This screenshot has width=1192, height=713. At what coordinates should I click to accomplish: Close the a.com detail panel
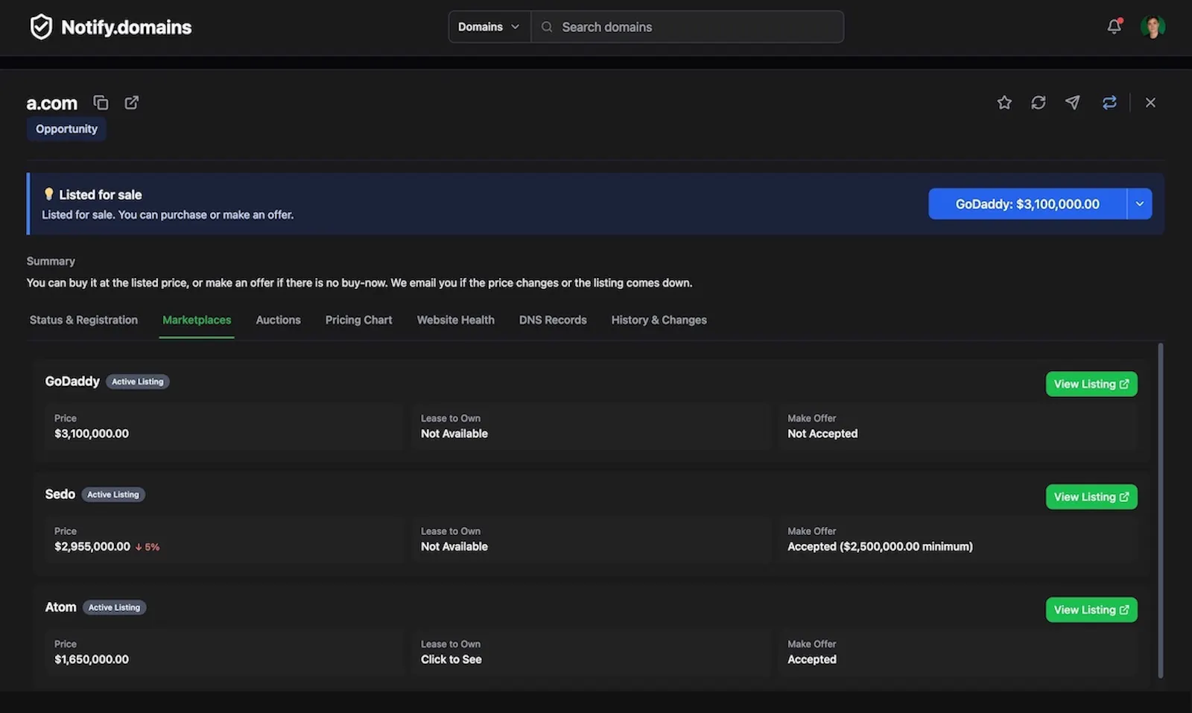1150,103
